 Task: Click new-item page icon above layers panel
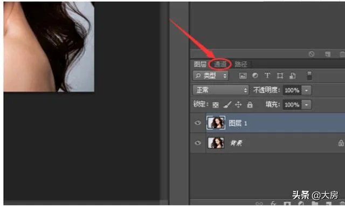pos(328,54)
